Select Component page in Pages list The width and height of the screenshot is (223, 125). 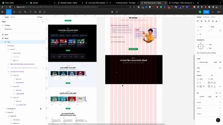click(8, 29)
